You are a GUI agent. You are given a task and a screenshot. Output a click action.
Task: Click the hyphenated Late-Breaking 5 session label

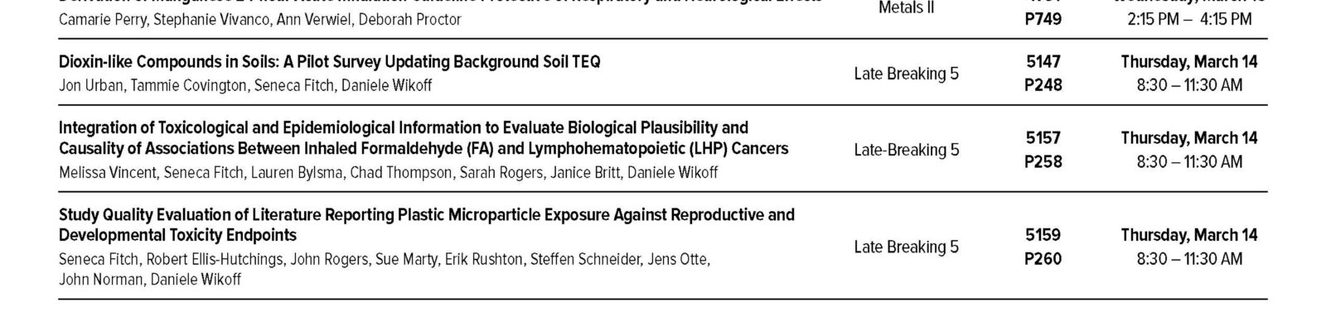(906, 150)
